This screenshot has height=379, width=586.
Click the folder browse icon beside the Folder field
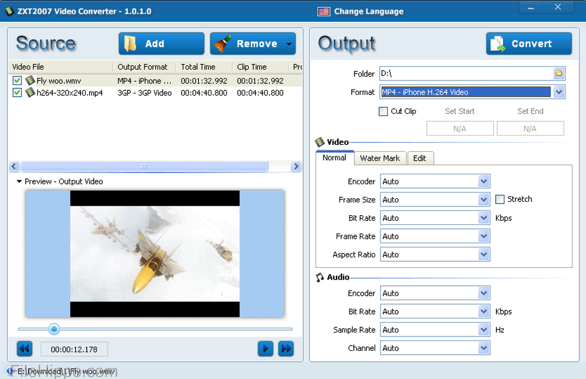[558, 74]
